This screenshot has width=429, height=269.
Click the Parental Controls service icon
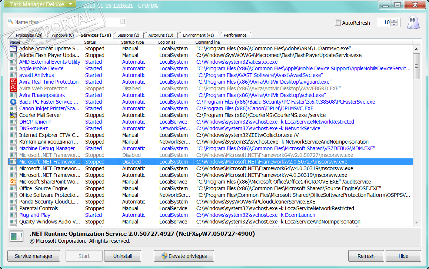click(x=13, y=208)
